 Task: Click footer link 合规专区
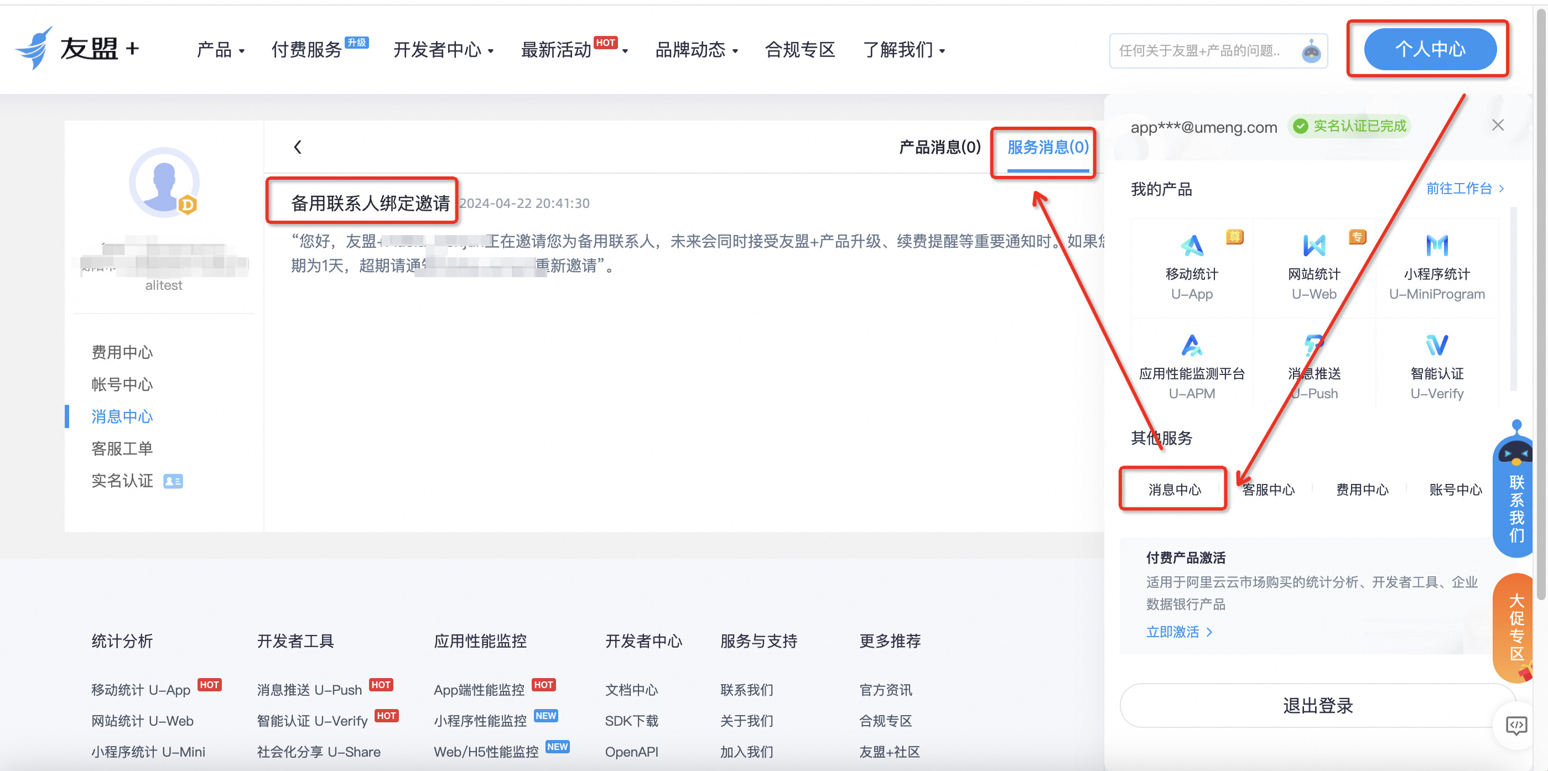(x=886, y=721)
